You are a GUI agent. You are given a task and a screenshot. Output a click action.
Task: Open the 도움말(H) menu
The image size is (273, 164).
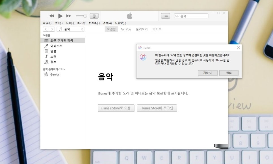pos(120,23)
